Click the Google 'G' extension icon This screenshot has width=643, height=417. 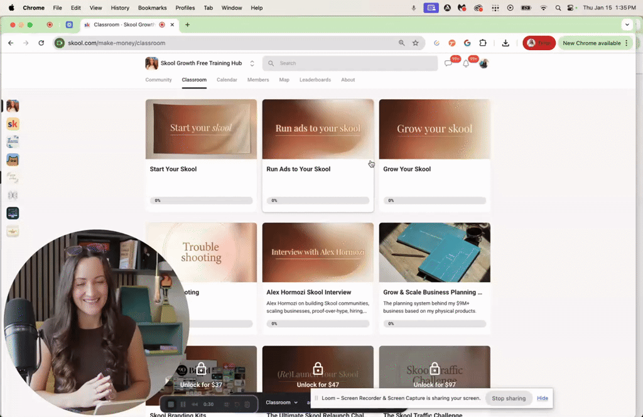467,43
